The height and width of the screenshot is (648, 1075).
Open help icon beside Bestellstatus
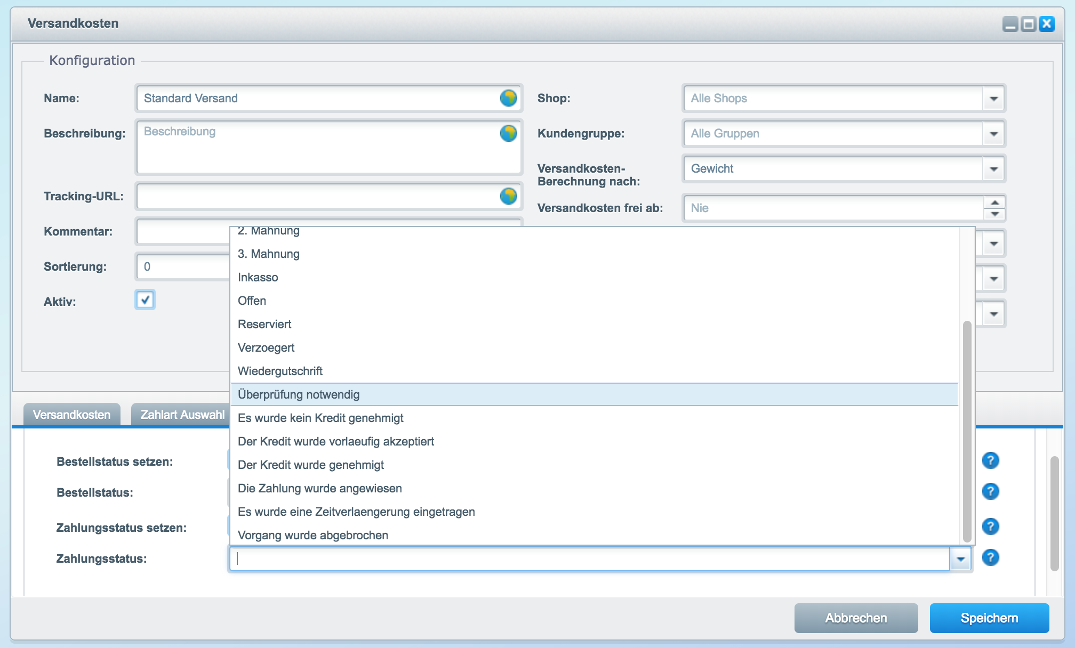990,491
